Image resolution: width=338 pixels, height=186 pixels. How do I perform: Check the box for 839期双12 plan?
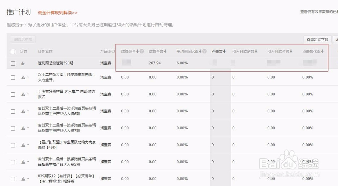[13, 179]
